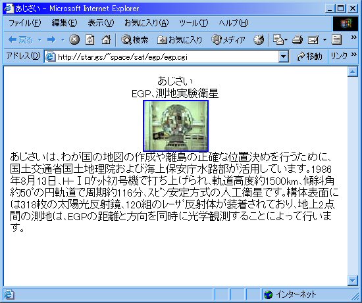Expand the リンク links bar chevron
The width and height of the screenshot is (362, 303).
(354, 55)
